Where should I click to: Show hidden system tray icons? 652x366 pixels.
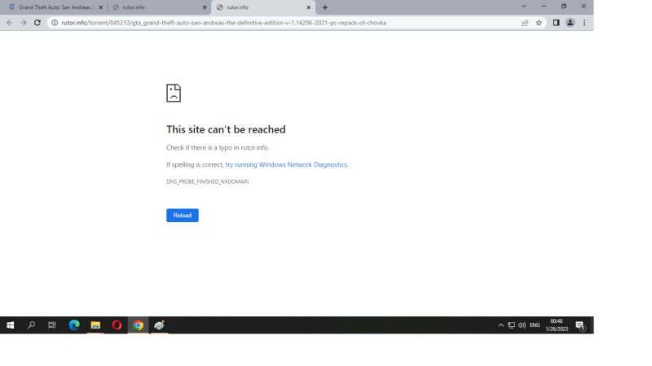[x=500, y=325]
